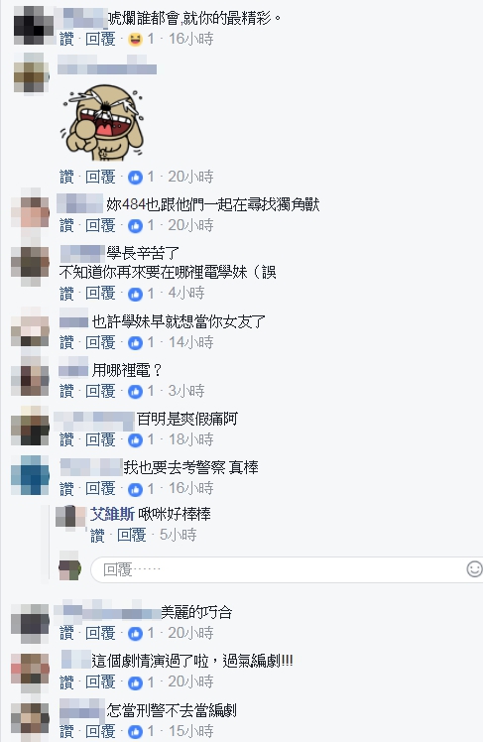Click the like icon under 美麗的巧合 comment
This screenshot has height=742, width=483.
click(x=135, y=634)
